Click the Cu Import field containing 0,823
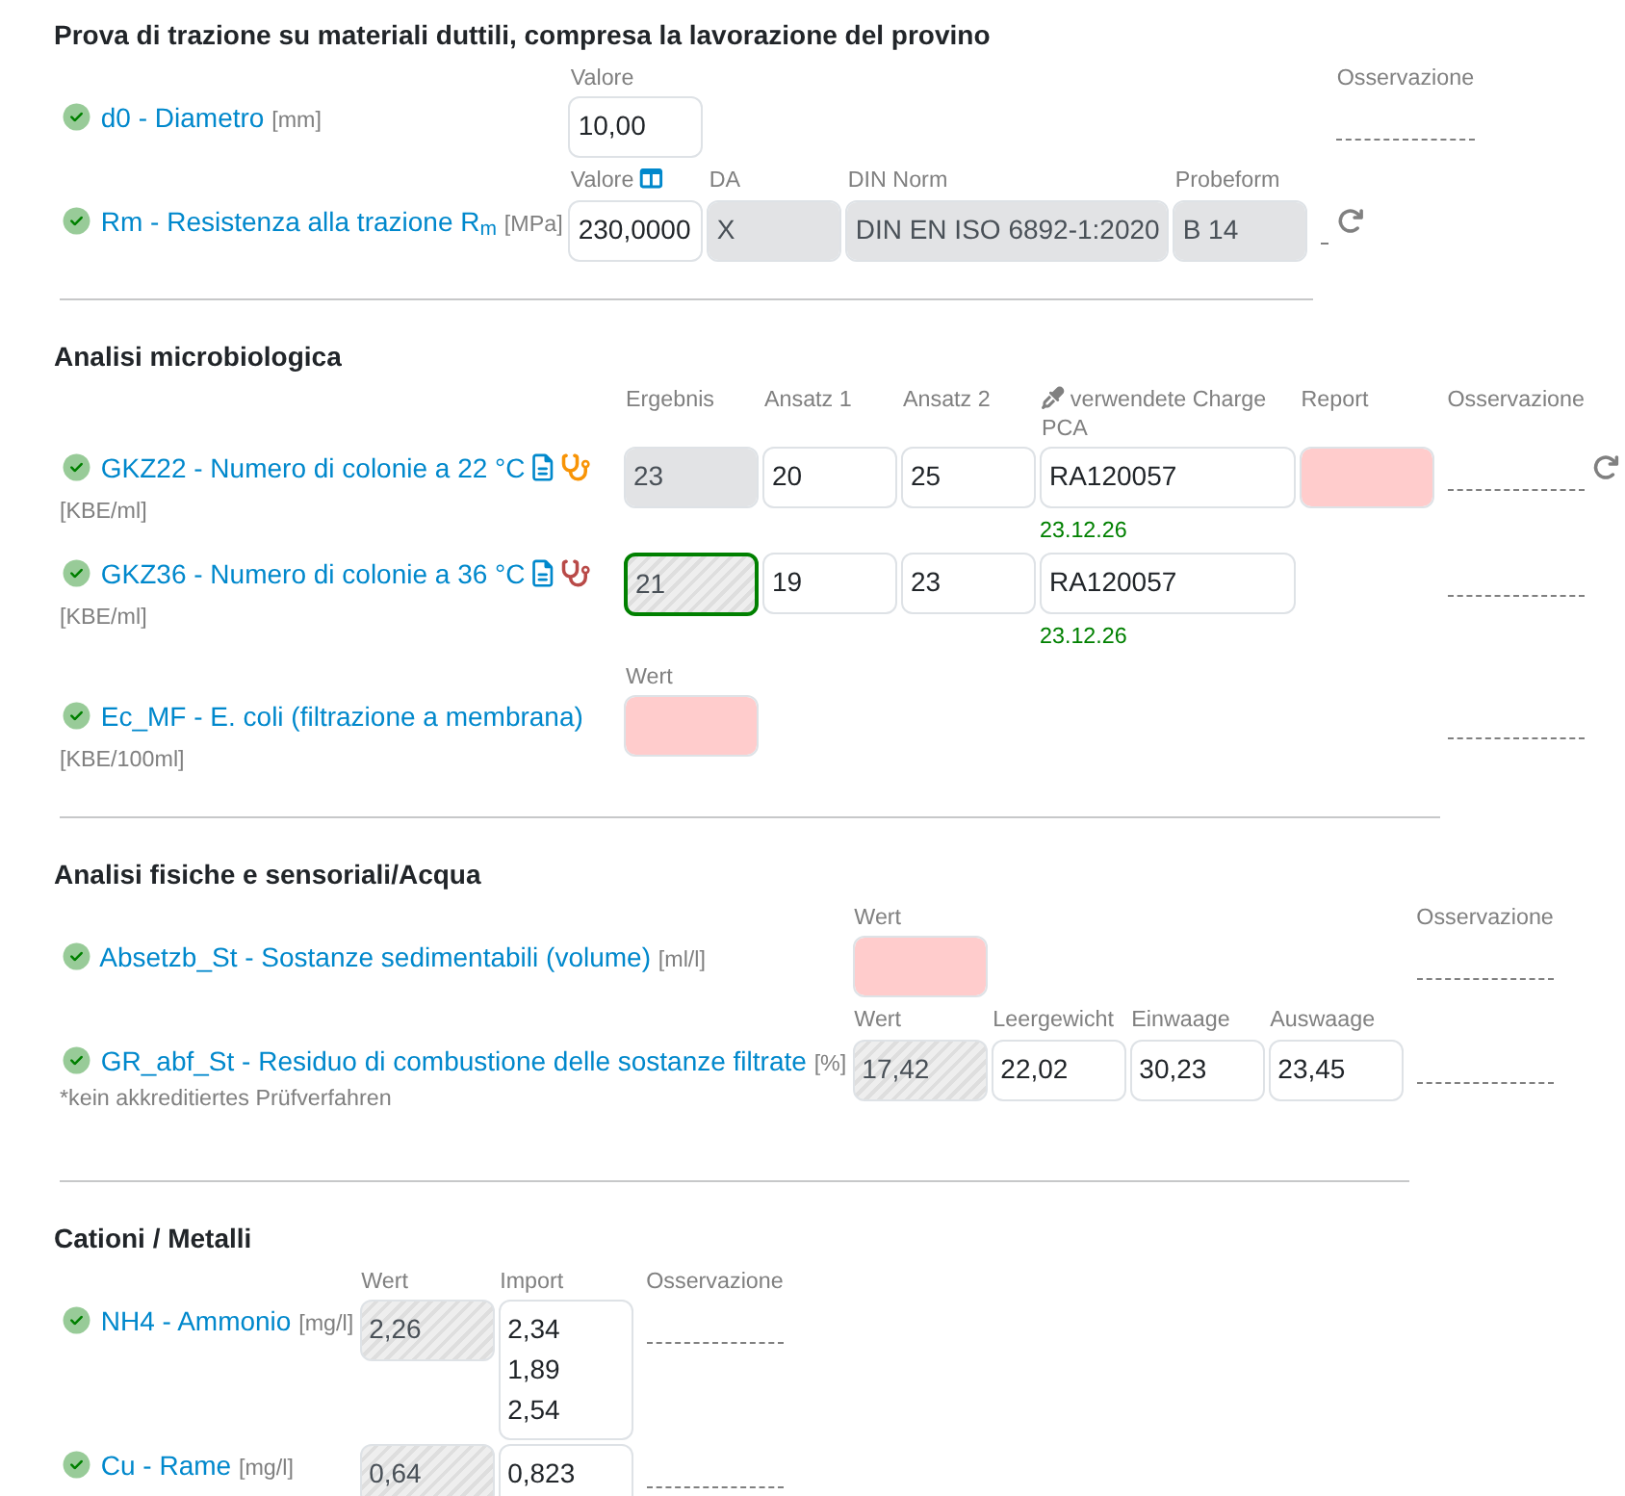 pos(566,1471)
